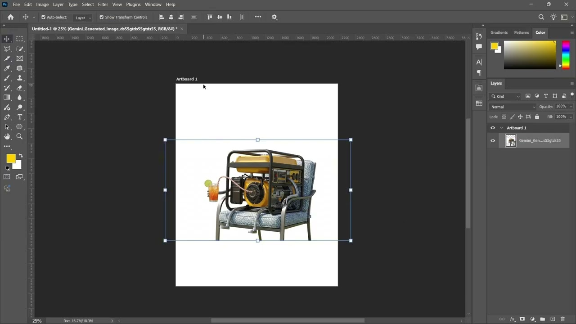This screenshot has height=324, width=576.
Task: Toggle the Auto-Select checkbox
Action: (44, 17)
